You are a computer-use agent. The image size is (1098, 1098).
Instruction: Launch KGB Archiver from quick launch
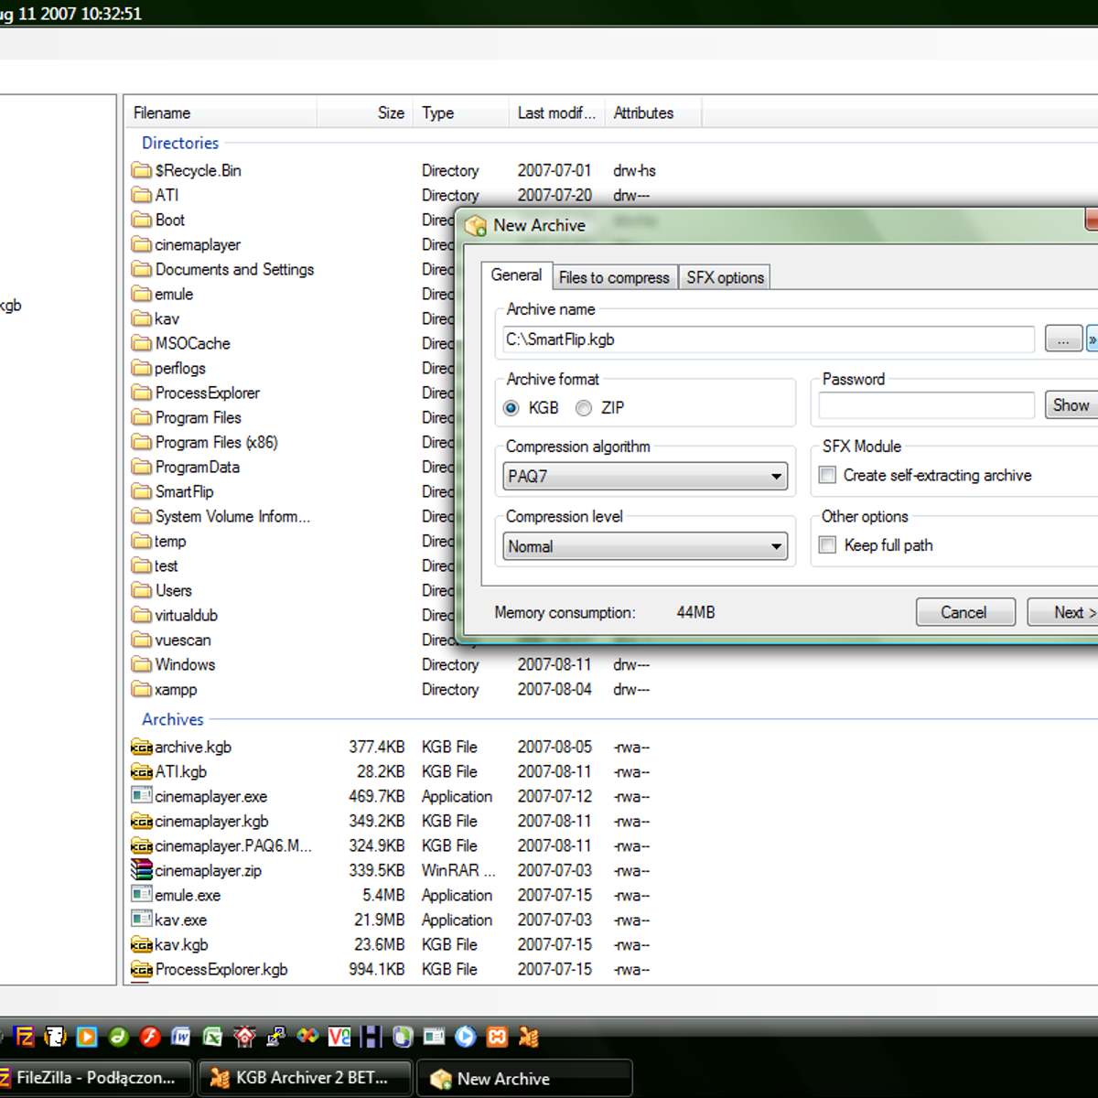529,1037
